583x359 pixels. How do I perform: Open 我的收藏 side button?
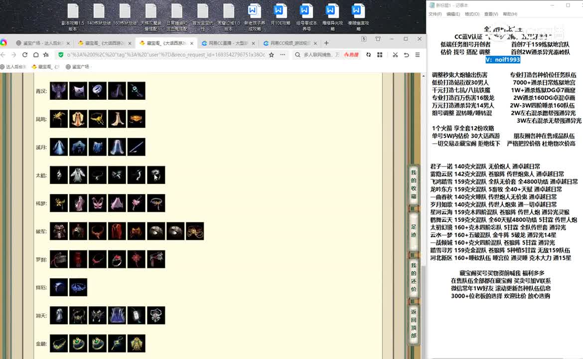point(414,184)
